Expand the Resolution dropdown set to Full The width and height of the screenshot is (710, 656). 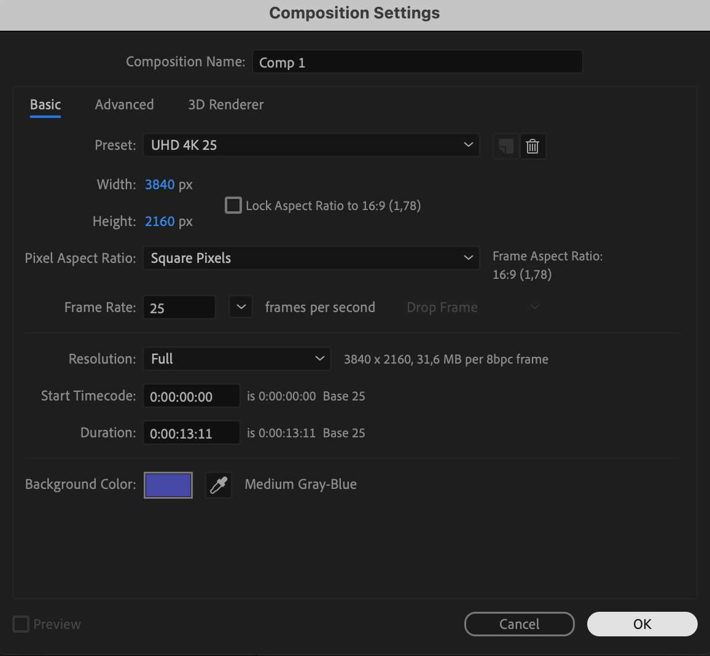(237, 359)
